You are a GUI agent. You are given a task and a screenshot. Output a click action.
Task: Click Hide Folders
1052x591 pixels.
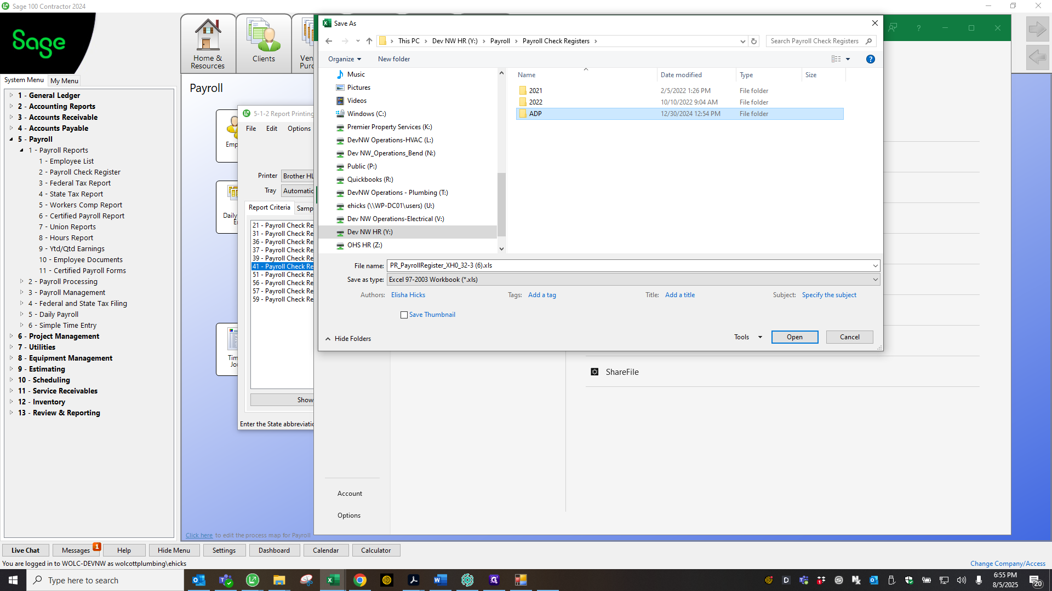coord(348,339)
